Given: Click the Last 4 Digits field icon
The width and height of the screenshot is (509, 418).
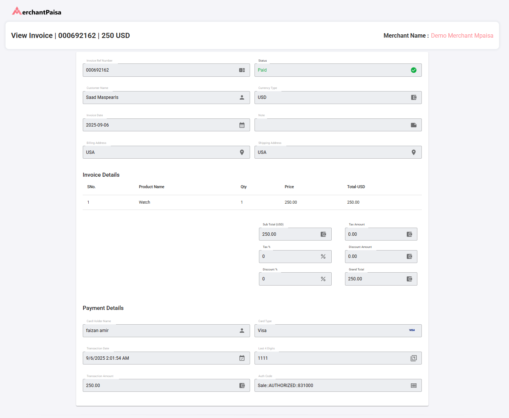Looking at the screenshot, I should click(414, 358).
